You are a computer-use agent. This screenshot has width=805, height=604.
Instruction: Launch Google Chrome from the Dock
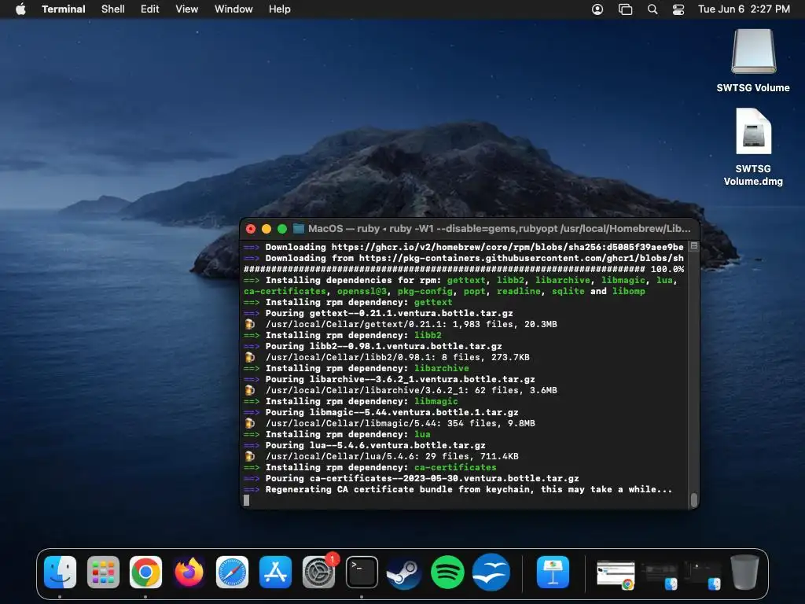(x=145, y=572)
